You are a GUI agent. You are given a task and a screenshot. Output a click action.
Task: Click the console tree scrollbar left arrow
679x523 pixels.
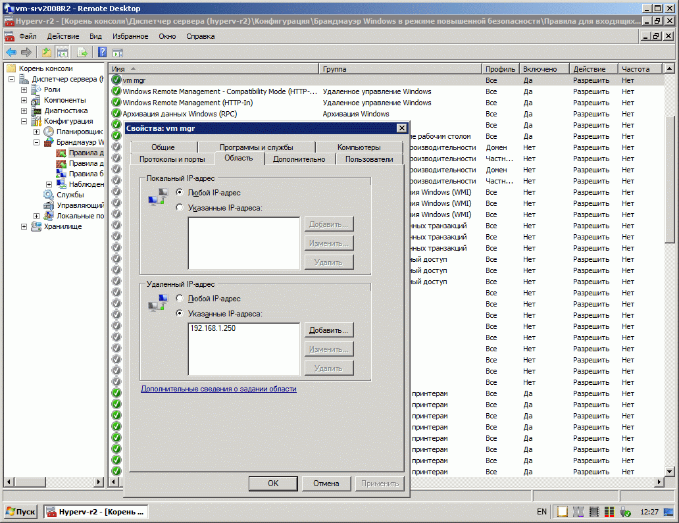(9, 482)
